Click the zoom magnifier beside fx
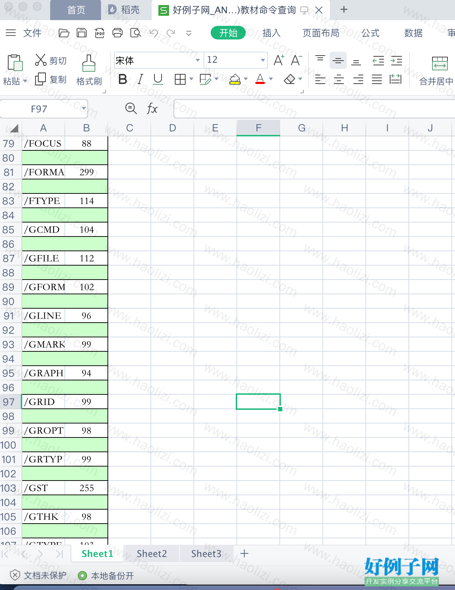Image resolution: width=455 pixels, height=590 pixels. click(x=131, y=108)
